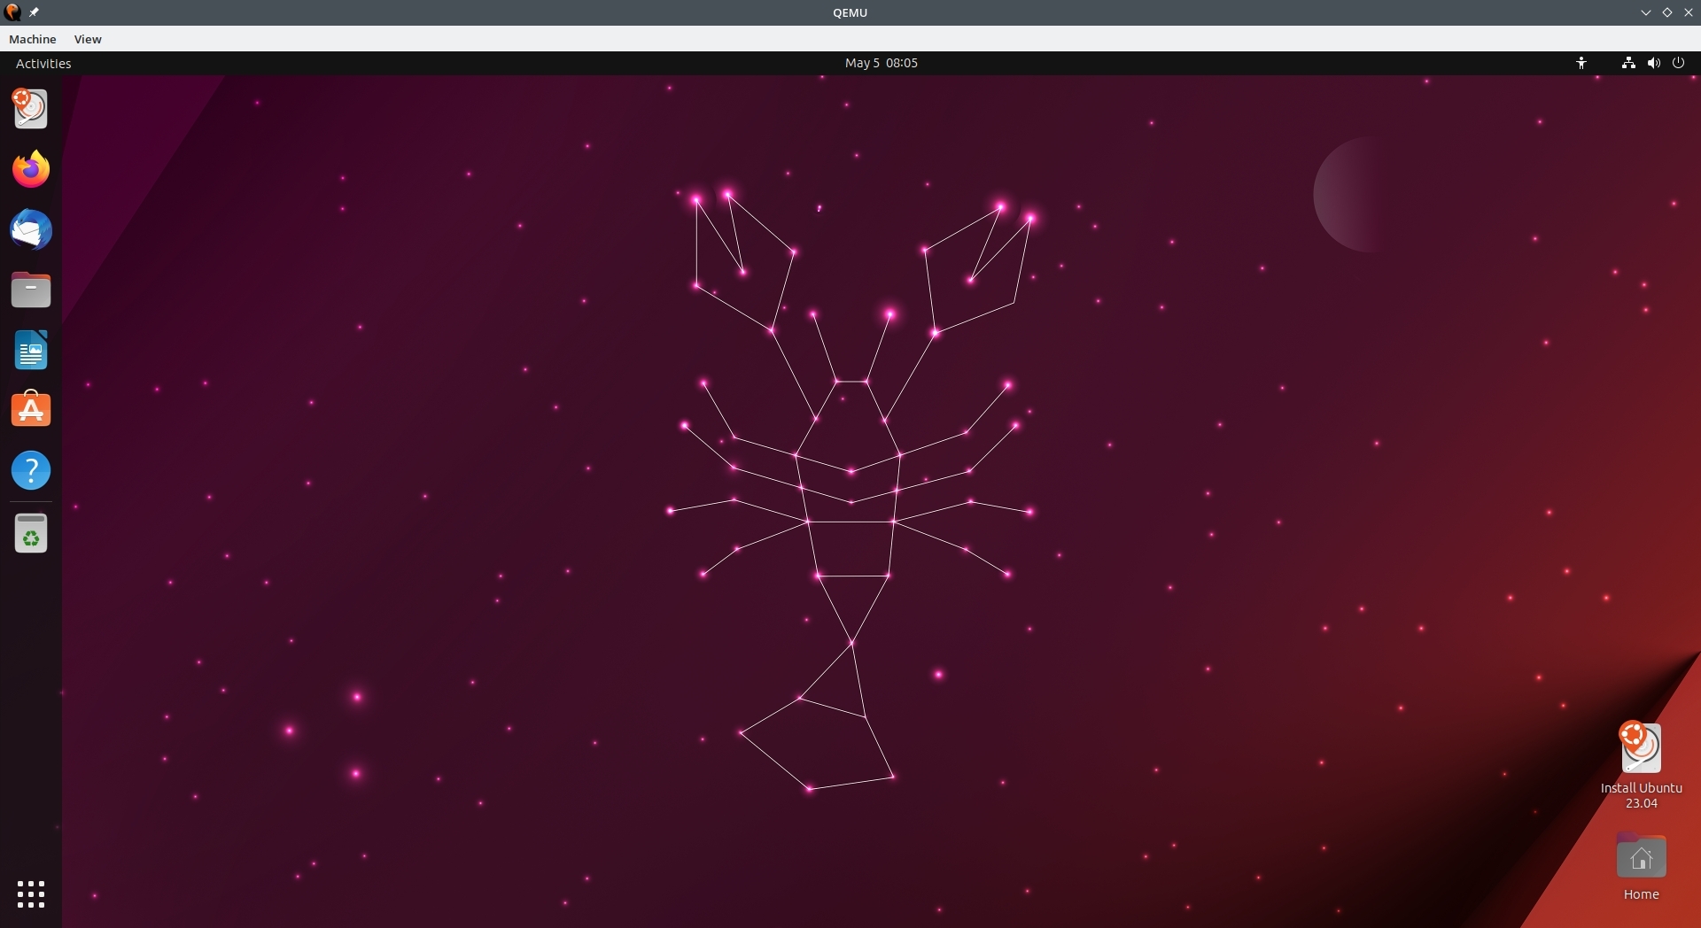1701x928 pixels.
Task: Open Thunderbird Mail from the dock
Action: pos(31,229)
